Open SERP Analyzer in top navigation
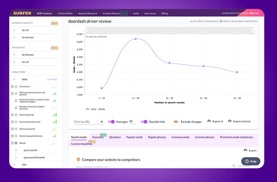The height and width of the screenshot is (182, 277). [x=44, y=13]
